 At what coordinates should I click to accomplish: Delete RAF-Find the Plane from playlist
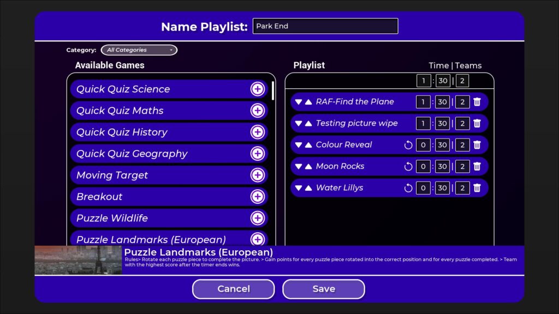click(477, 102)
